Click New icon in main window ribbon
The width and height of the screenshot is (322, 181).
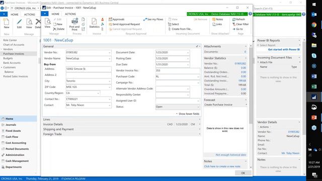[x=7, y=24]
